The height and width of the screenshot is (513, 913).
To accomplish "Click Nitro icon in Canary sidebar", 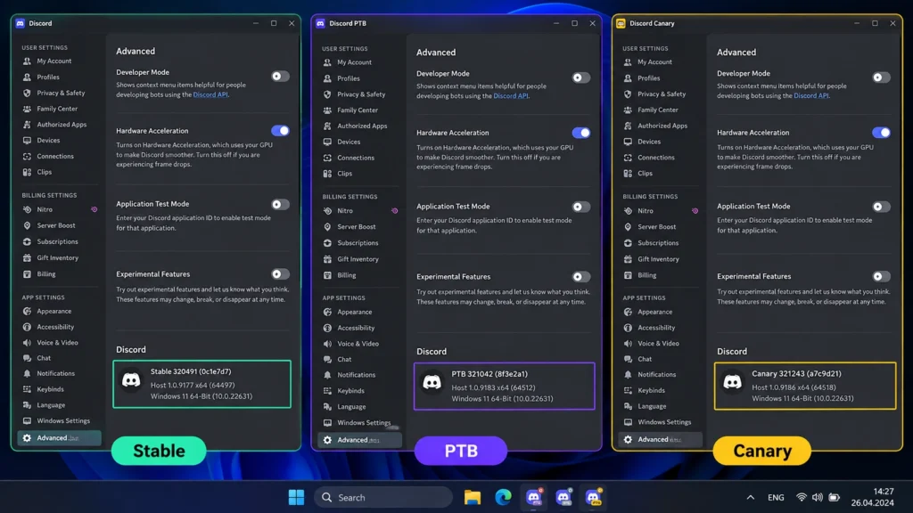I will [628, 210].
